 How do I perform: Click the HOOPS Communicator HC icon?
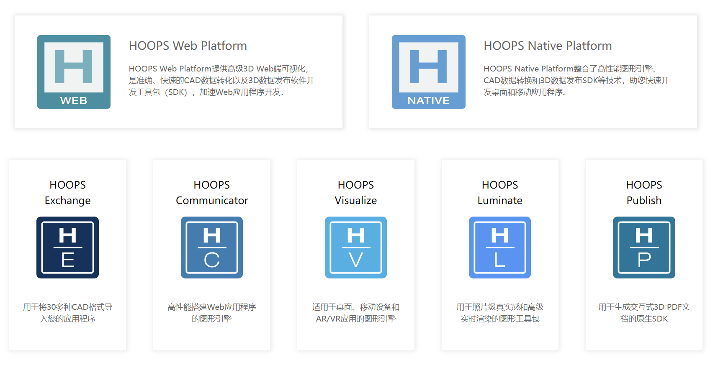(212, 248)
